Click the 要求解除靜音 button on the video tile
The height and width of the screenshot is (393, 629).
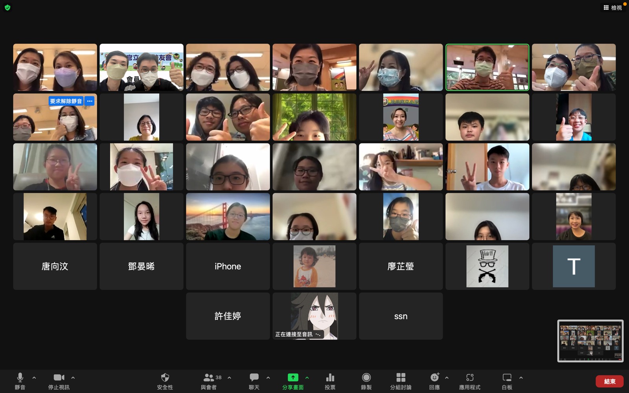(66, 101)
